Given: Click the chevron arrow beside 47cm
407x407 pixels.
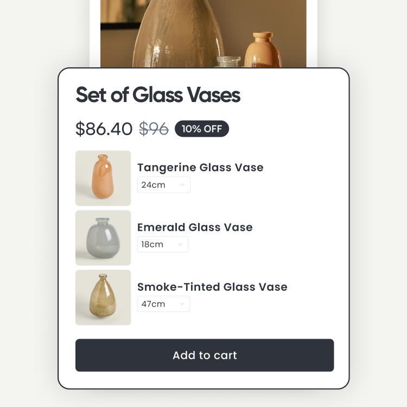Looking at the screenshot, I should [182, 304].
